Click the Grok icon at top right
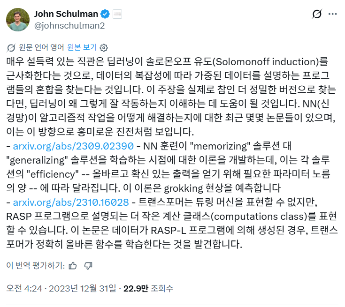The height and width of the screenshot is (307, 345). coord(317,14)
